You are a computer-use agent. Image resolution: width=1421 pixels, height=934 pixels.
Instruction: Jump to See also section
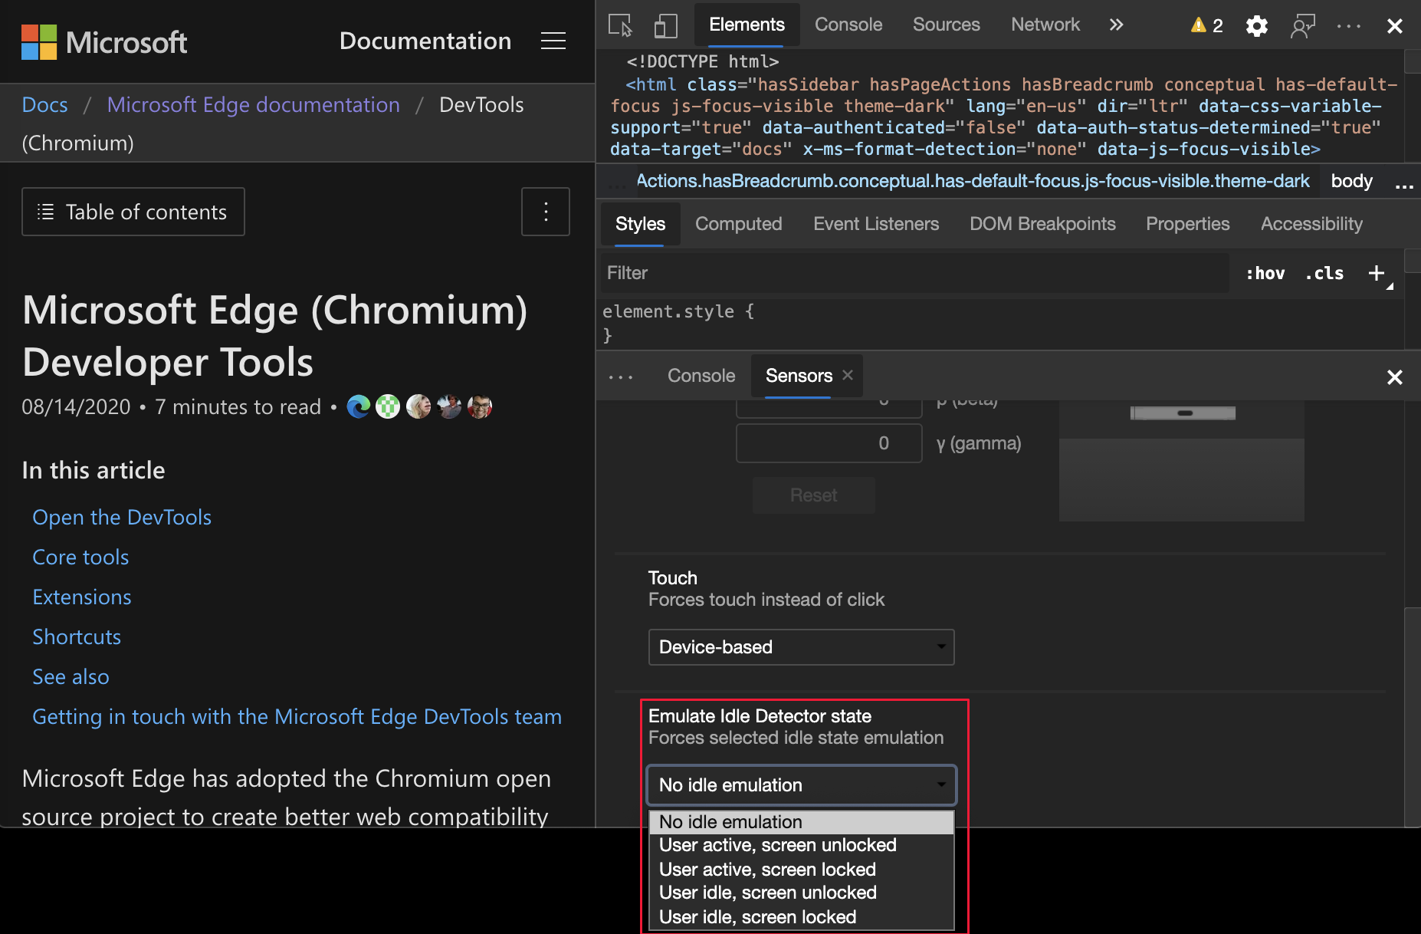(71, 676)
